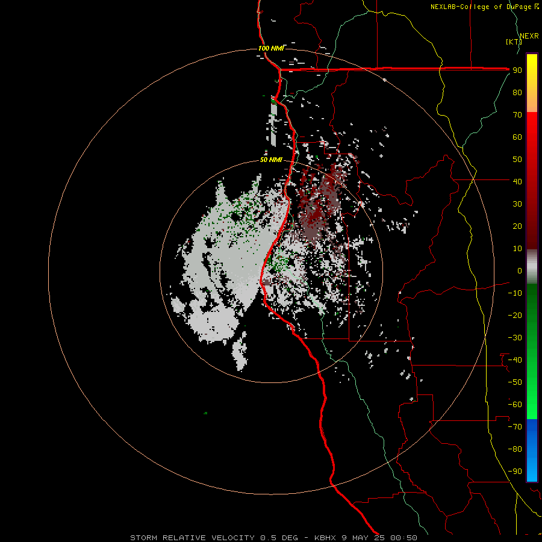542x542 pixels.
Task: Click the positive '10' scale value
Action: [x=517, y=249]
